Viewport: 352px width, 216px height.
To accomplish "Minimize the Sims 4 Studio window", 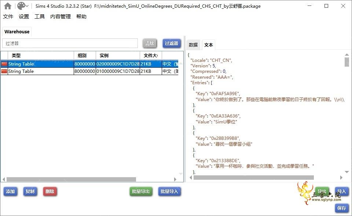I will point(309,6).
